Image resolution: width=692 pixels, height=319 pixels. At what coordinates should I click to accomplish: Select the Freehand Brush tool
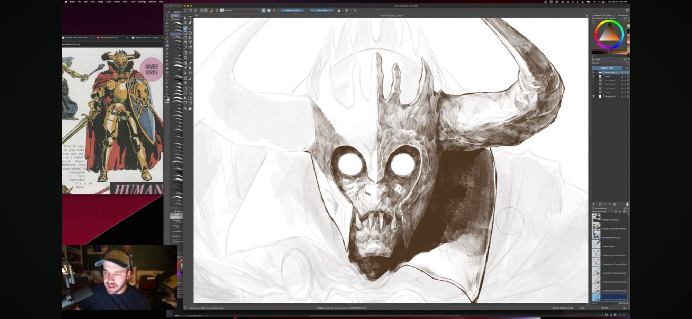tap(185, 28)
